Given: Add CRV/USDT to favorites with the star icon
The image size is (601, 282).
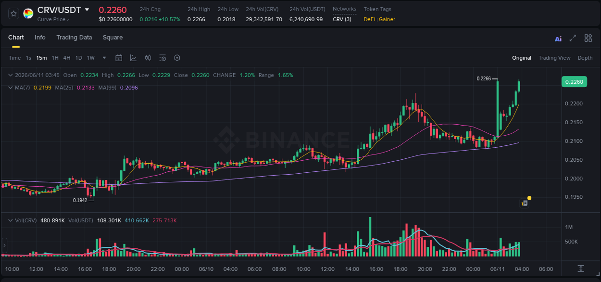Looking at the screenshot, I should point(13,13).
